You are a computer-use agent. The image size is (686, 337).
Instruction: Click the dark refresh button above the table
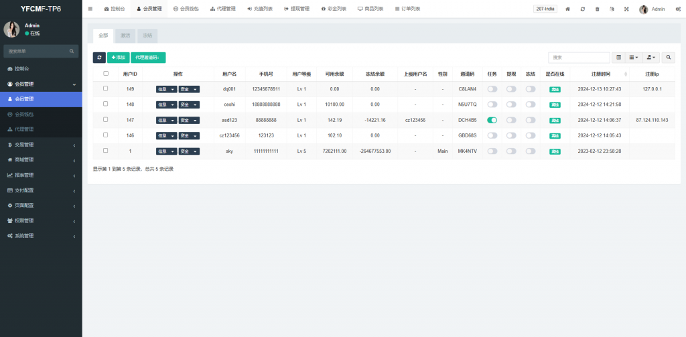(99, 58)
